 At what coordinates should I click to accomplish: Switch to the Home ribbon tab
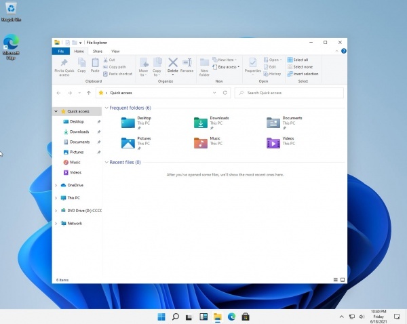coord(79,52)
